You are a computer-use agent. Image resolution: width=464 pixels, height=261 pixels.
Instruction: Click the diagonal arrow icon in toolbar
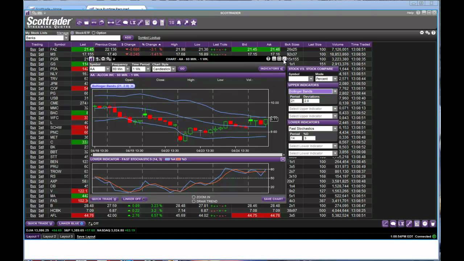pos(186,22)
